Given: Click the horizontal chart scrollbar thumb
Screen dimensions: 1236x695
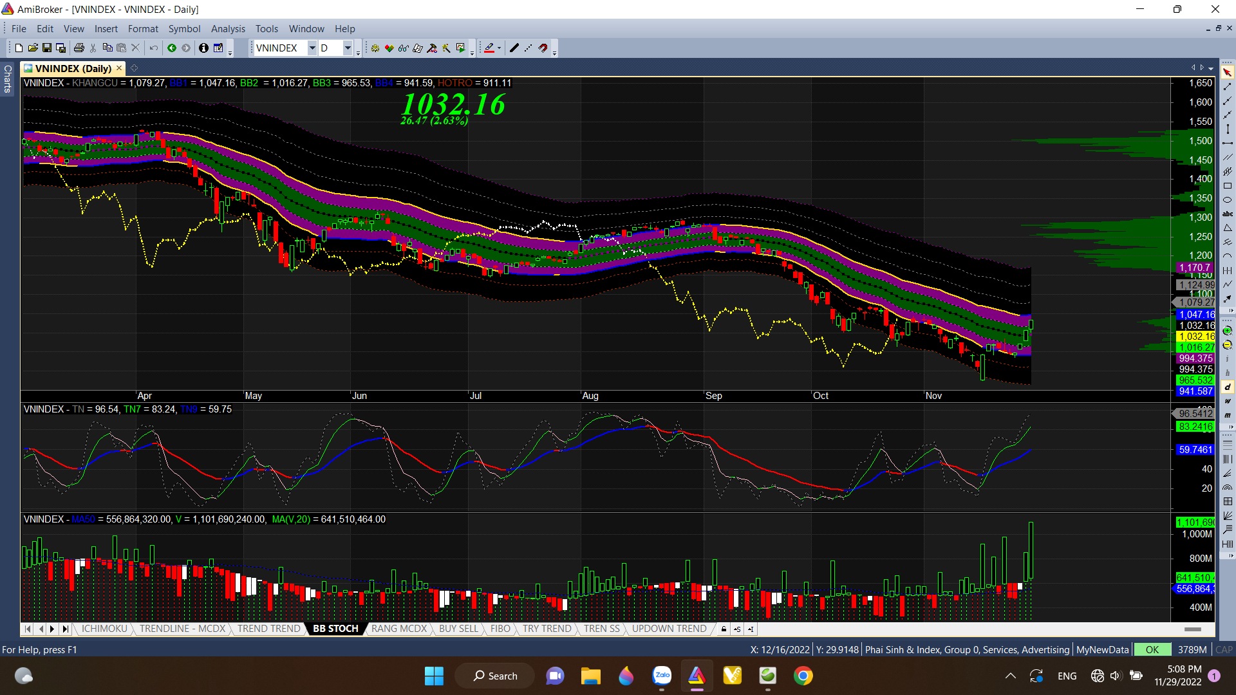Looking at the screenshot, I should [1192, 629].
